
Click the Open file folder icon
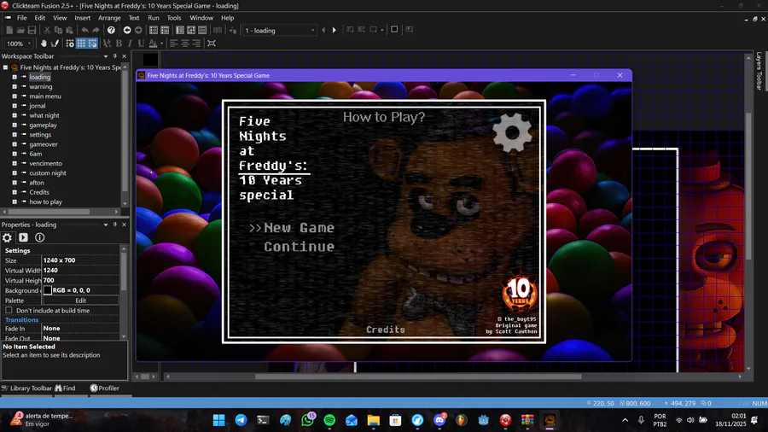(x=20, y=31)
